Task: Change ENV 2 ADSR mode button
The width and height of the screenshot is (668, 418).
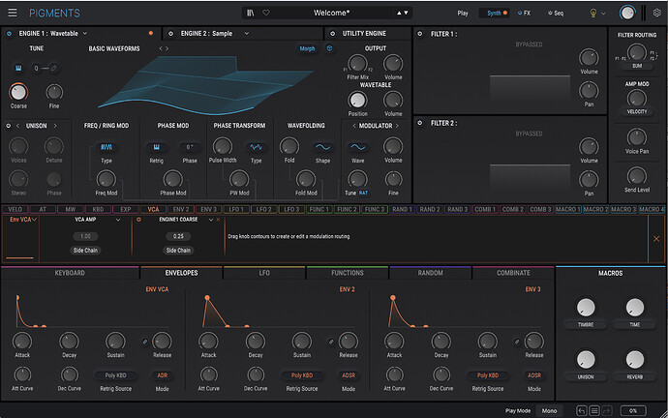Action: [349, 375]
